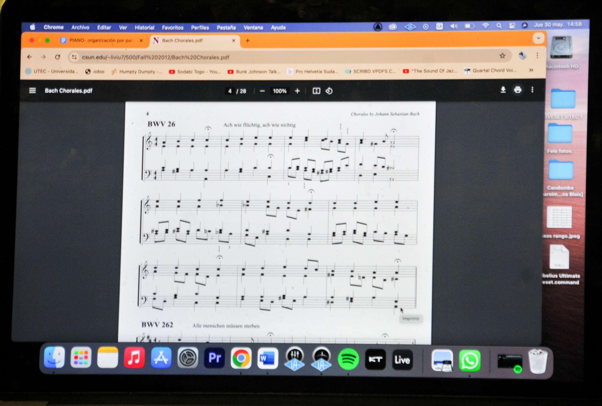This screenshot has width=602, height=406.
Task: Open The Sound Of Jaz bookmark
Action: click(430, 71)
